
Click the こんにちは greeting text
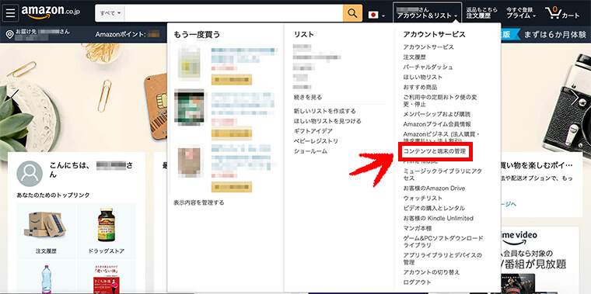pos(91,170)
